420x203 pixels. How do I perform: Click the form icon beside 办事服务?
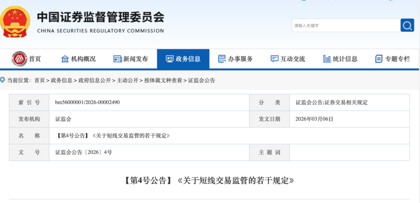click(x=222, y=58)
